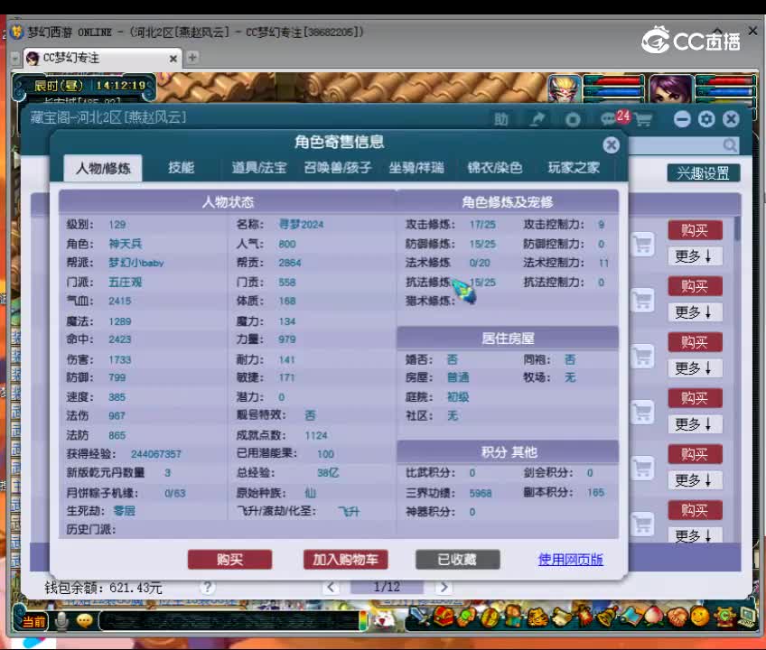
Task: Click the tiger icon in bottom toolbar
Action: pos(537,617)
